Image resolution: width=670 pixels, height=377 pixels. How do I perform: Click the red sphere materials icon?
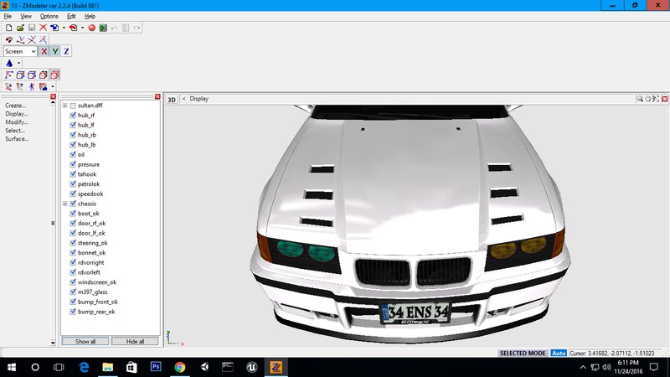tap(91, 28)
